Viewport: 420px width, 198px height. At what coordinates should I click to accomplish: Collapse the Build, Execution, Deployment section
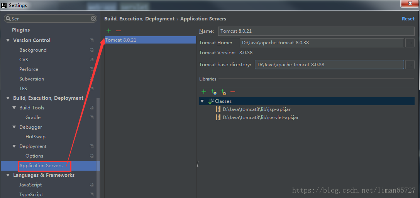click(x=8, y=98)
